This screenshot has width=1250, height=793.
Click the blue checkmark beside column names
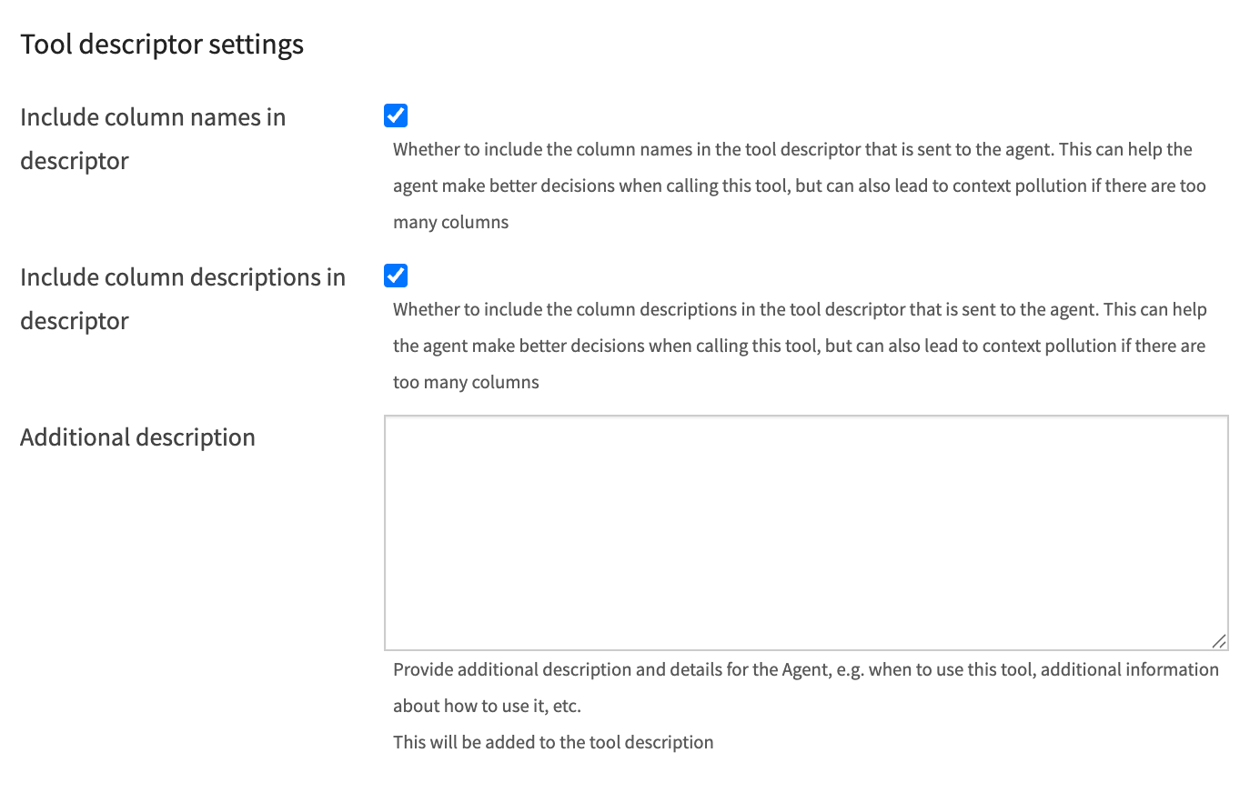coord(396,115)
